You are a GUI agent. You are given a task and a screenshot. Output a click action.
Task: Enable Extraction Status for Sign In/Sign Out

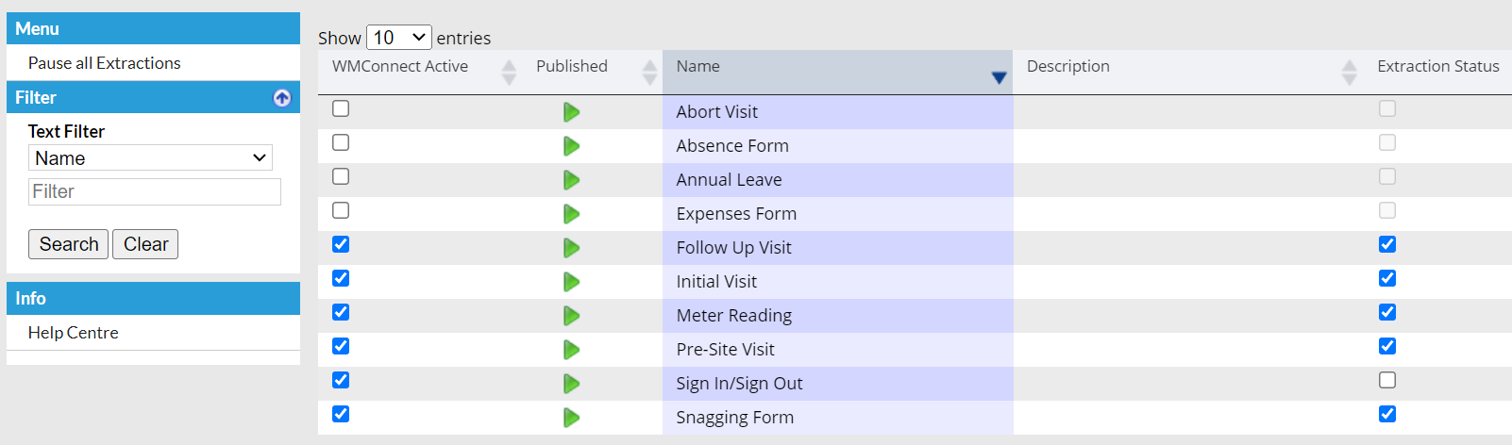(x=1386, y=380)
